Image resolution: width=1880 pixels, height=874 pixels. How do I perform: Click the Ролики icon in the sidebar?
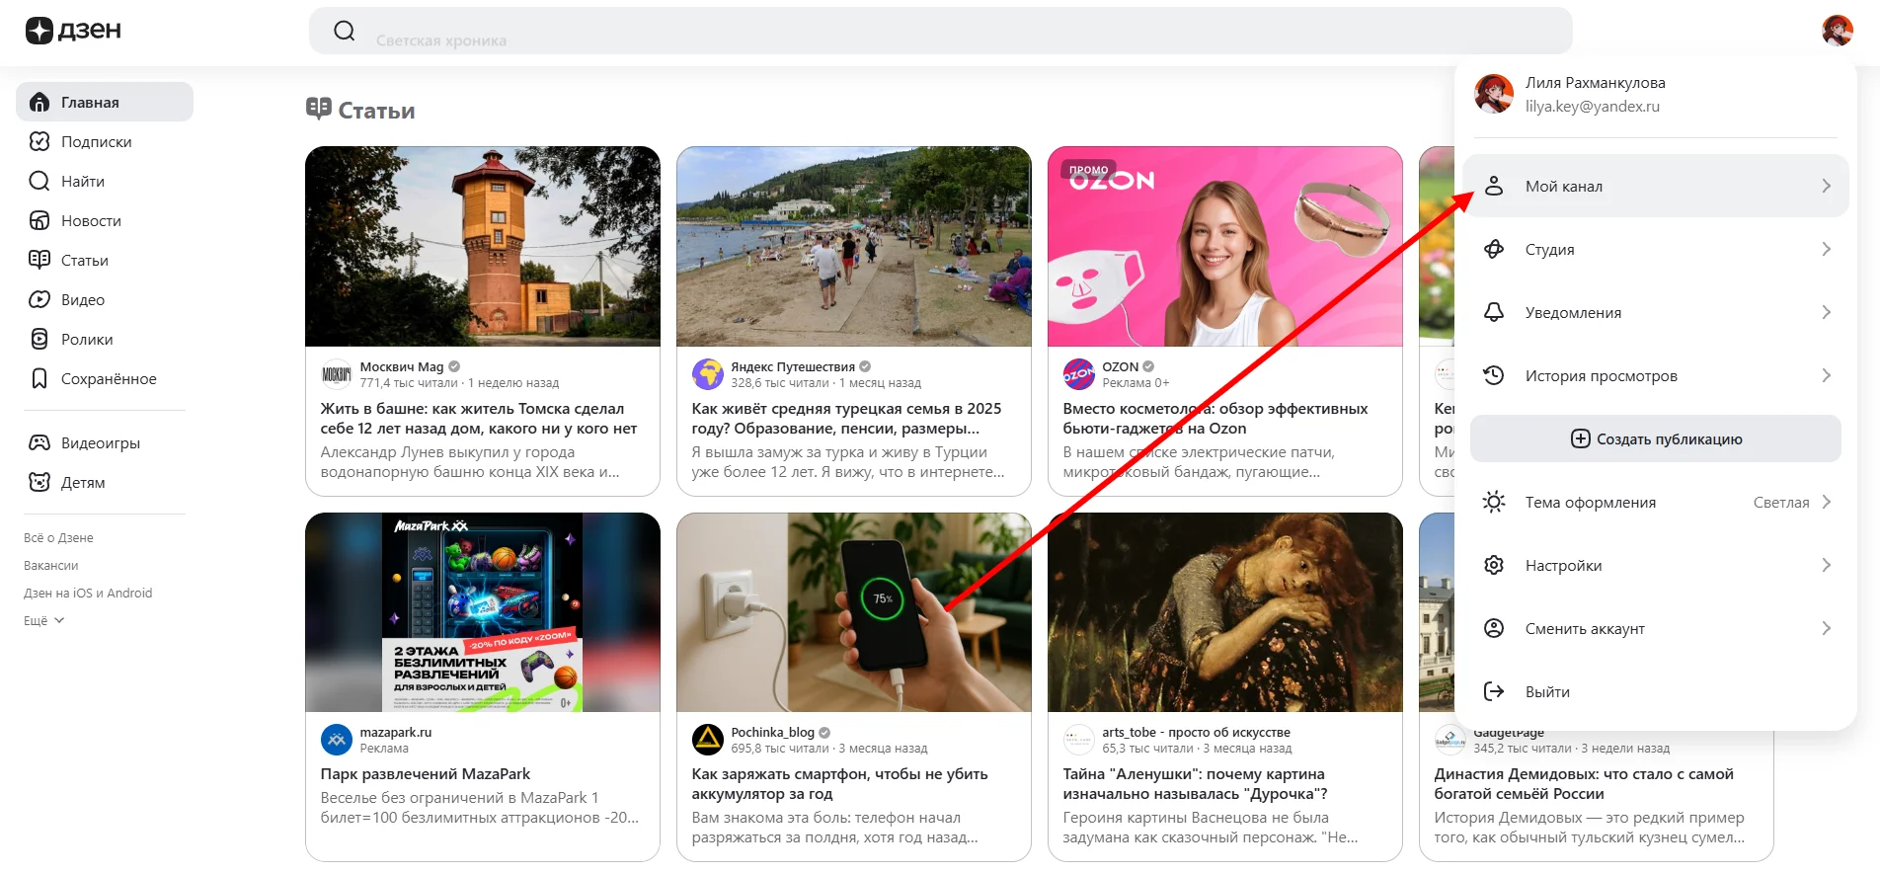[39, 339]
